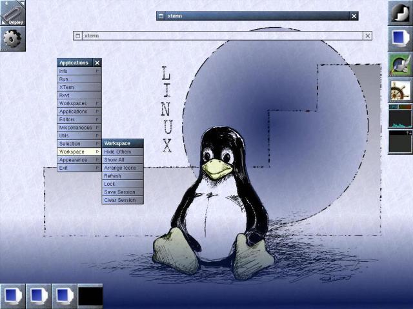Choose Arrange Icons from the Workspace submenu
This screenshot has height=309, width=413.
(x=122, y=168)
